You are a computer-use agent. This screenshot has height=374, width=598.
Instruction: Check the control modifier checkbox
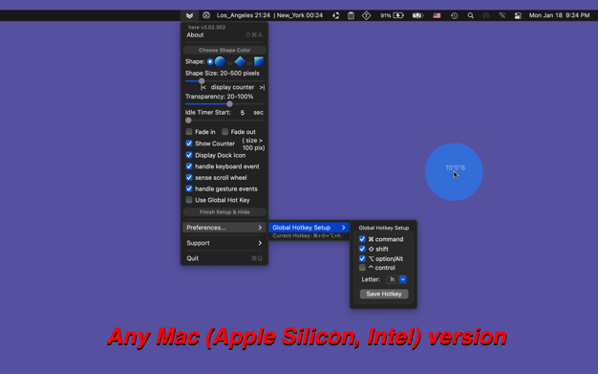362,268
